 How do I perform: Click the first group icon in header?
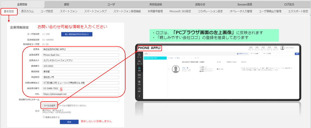tap(251, 48)
